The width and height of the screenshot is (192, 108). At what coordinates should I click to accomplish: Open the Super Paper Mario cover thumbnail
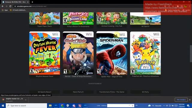point(45,18)
